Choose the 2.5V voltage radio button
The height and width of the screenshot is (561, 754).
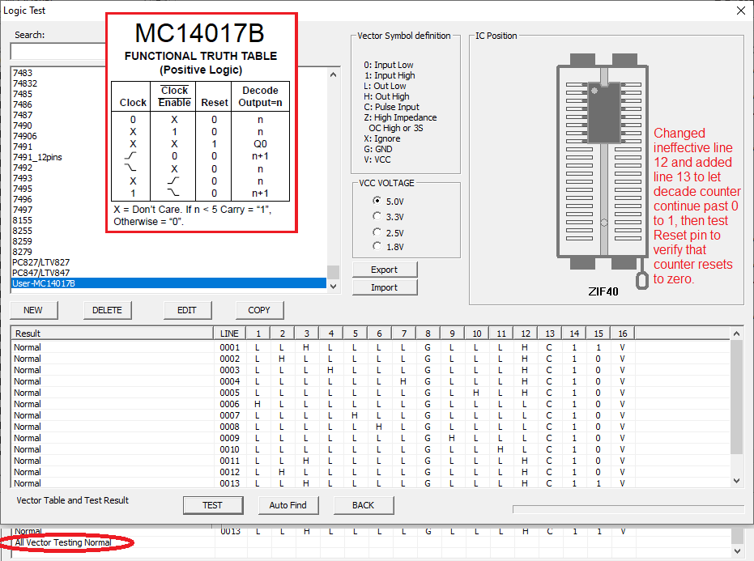tap(377, 232)
